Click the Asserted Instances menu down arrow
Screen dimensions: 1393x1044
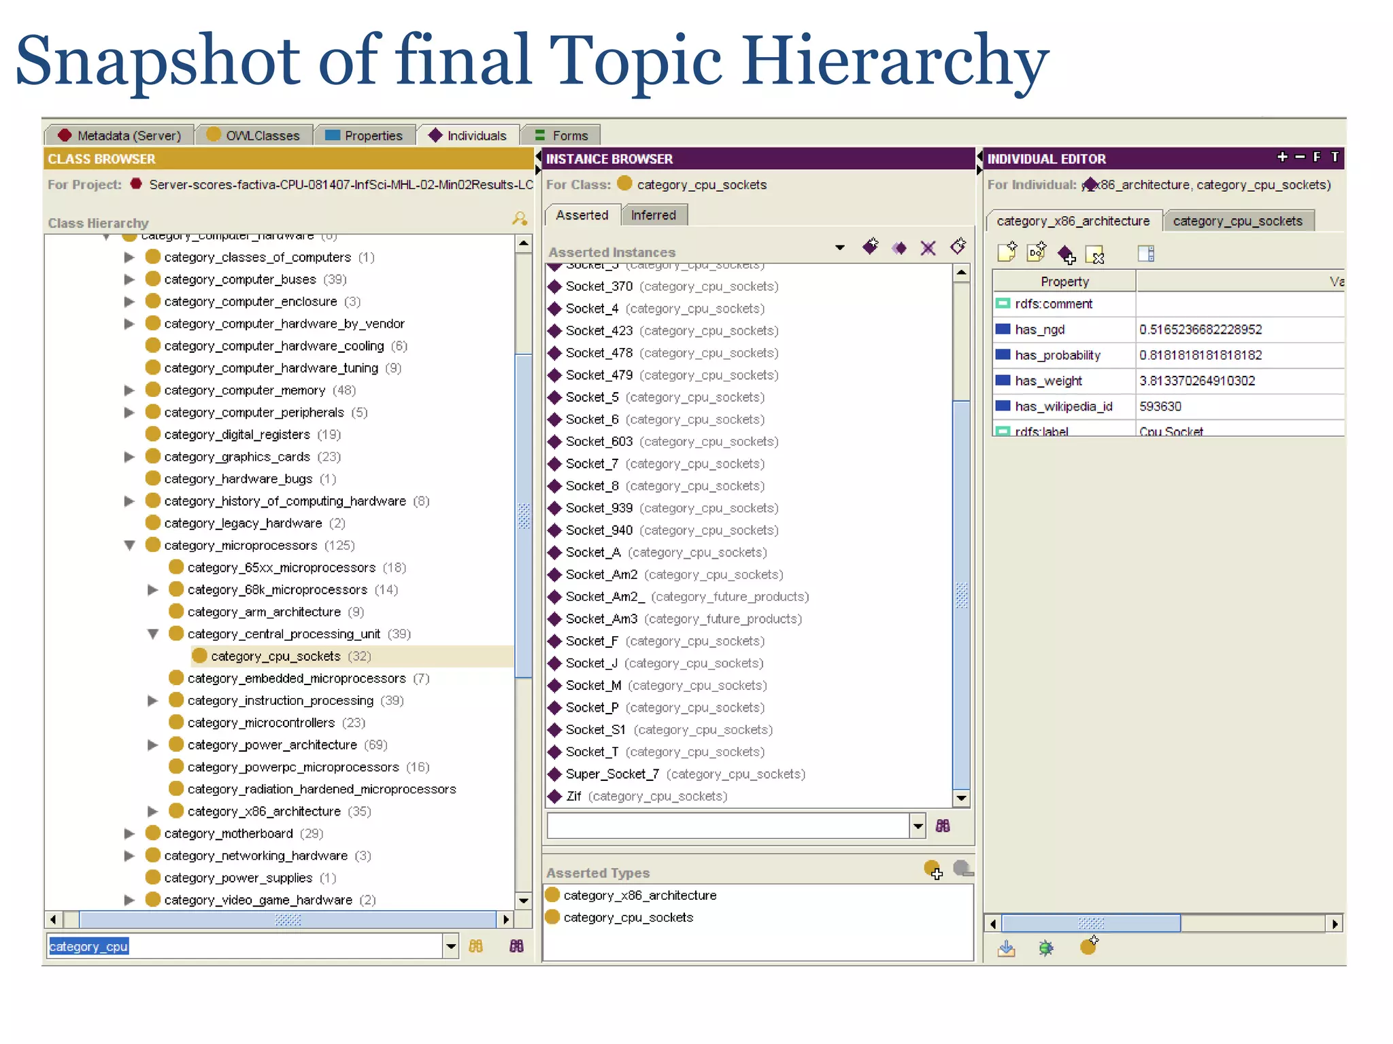840,248
